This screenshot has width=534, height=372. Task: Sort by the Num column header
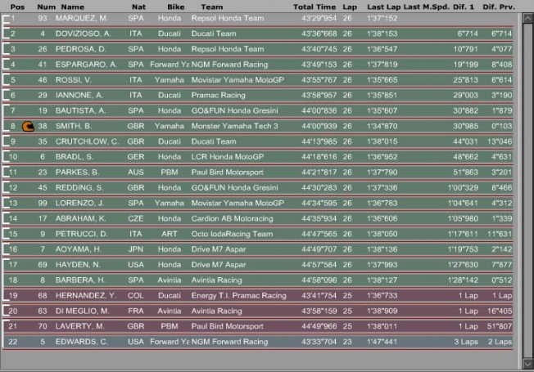[x=47, y=7]
